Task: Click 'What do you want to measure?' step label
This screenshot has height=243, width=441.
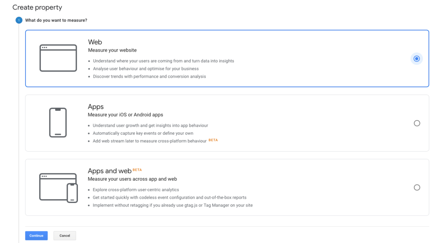Action: (56, 20)
